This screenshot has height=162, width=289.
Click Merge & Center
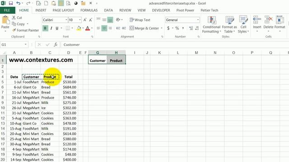pos(144,28)
